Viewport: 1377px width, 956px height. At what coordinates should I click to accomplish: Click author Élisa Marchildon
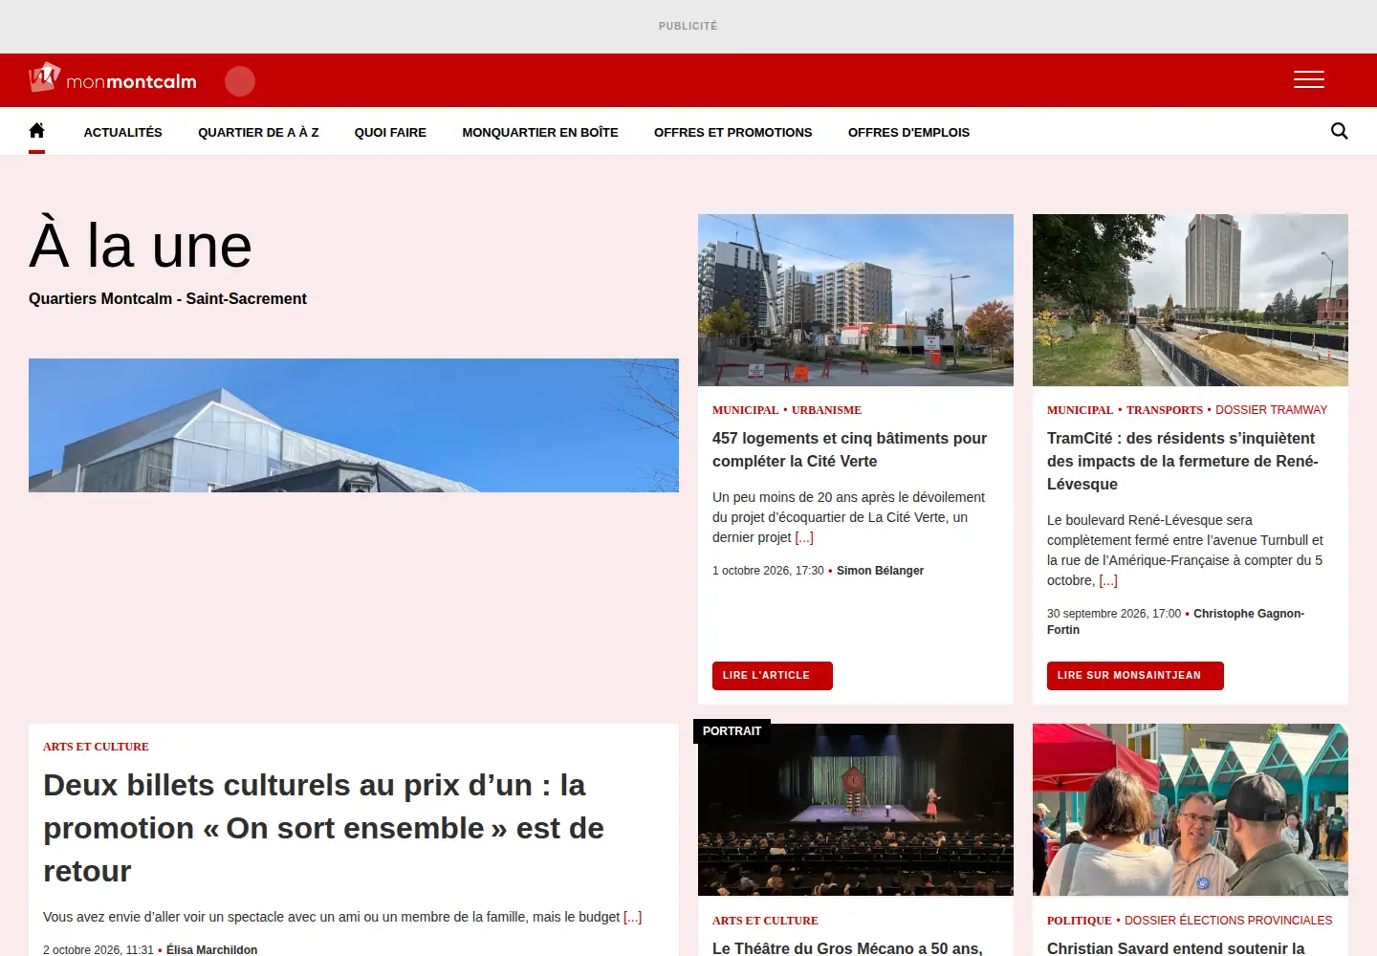211,950
